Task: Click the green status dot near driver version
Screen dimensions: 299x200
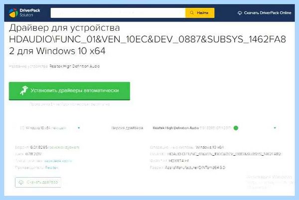Action: point(236,128)
